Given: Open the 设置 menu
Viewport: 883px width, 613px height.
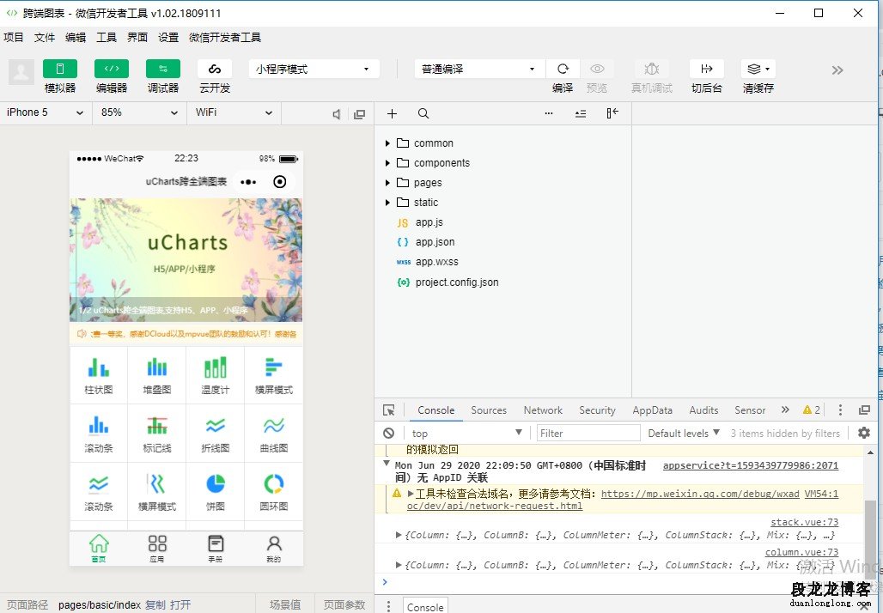Looking at the screenshot, I should pos(168,38).
